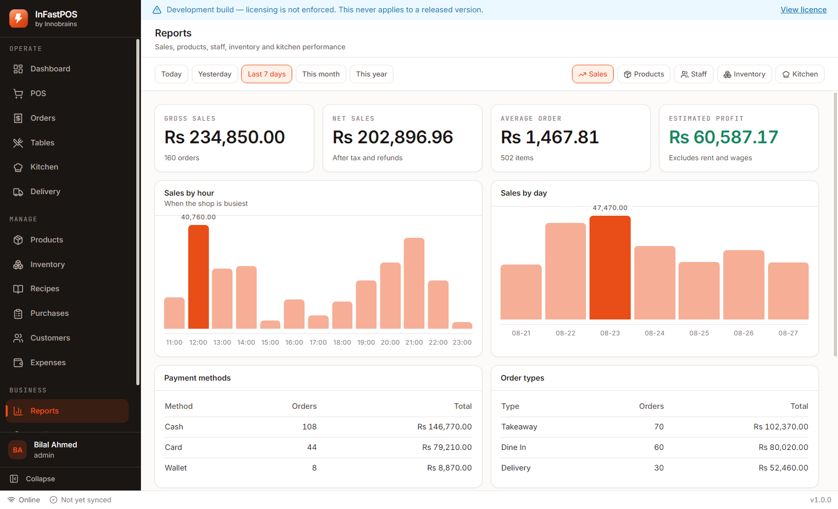Open the Bilal Ahmed admin profile

click(70, 450)
